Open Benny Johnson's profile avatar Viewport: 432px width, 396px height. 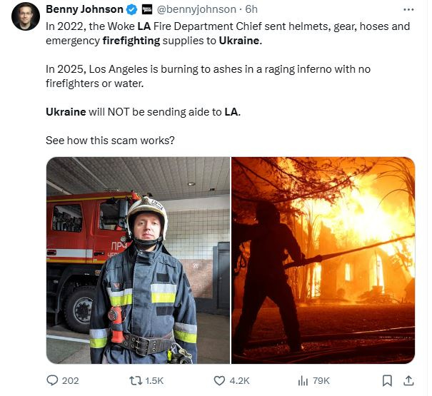[x=26, y=16]
